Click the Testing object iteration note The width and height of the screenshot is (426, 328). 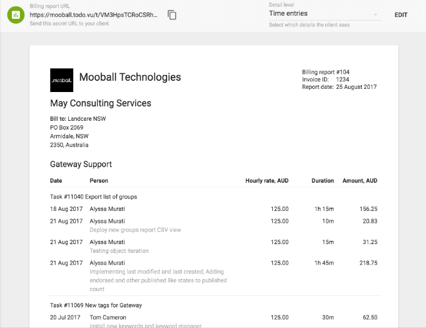pos(119,251)
